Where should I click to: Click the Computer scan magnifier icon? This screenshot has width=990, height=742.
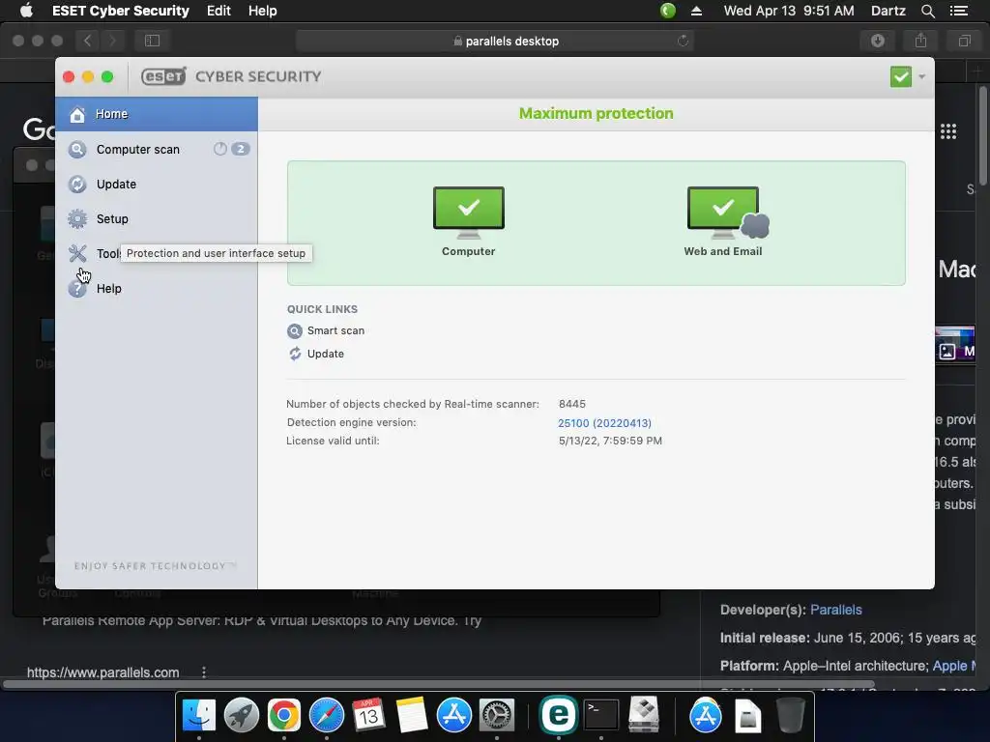click(x=77, y=150)
